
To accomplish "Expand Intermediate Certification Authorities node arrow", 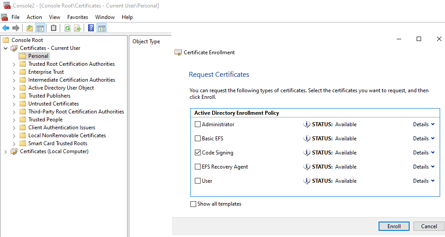I will [x=14, y=80].
